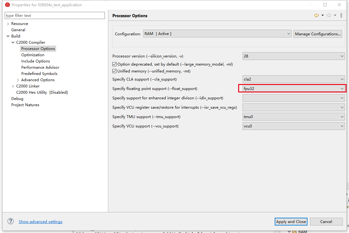The width and height of the screenshot is (349, 233).
Task: Click the Code Composer cube title icon
Action: 7,5
